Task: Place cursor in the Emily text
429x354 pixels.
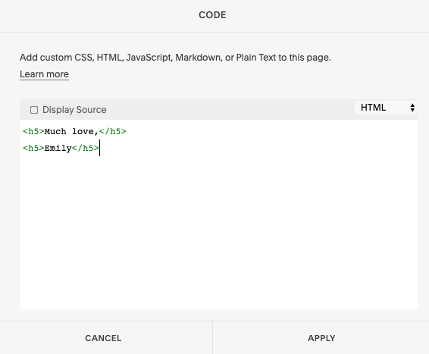Action: pyautogui.click(x=58, y=149)
